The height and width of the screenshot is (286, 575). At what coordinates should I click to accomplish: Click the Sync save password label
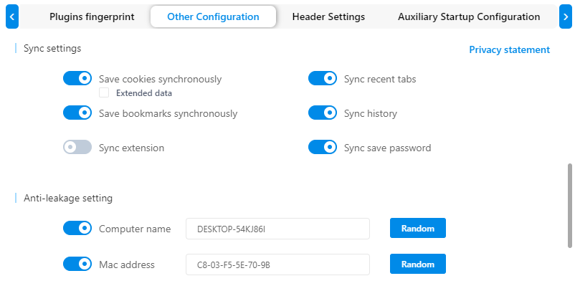coord(387,148)
